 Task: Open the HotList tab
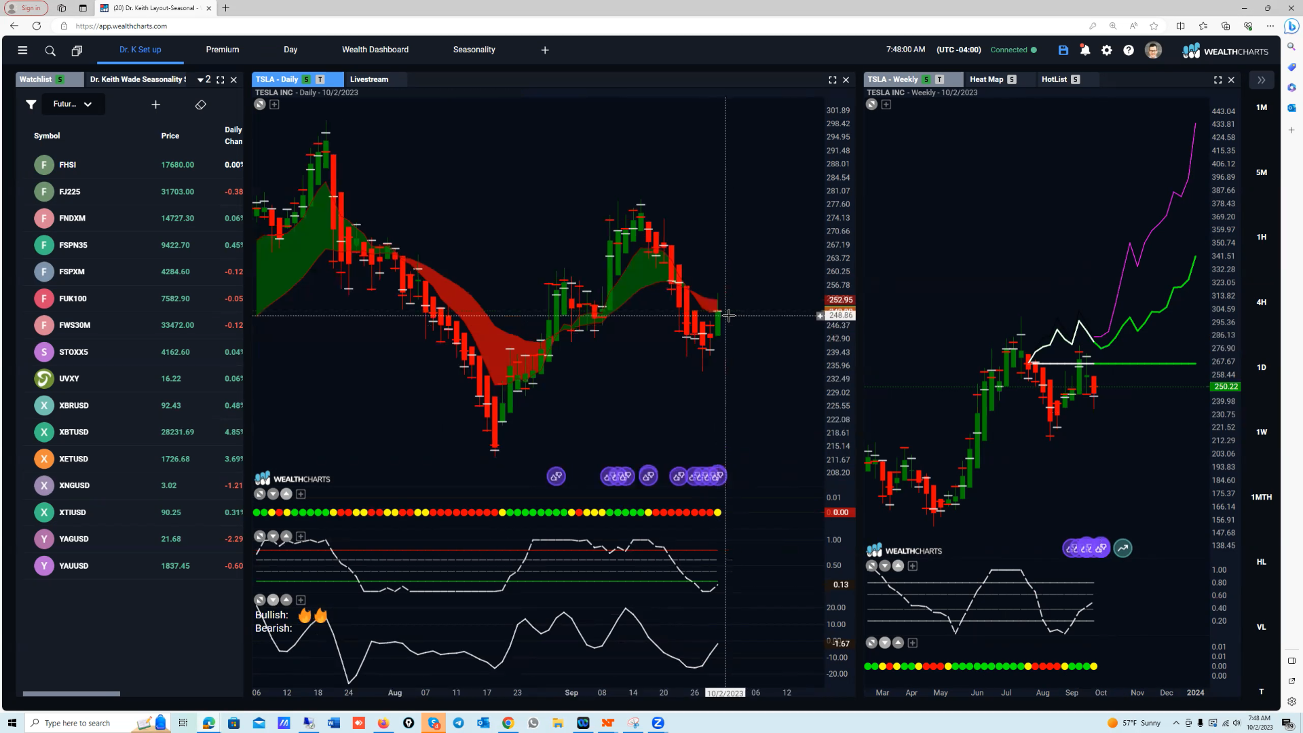[x=1061, y=79]
